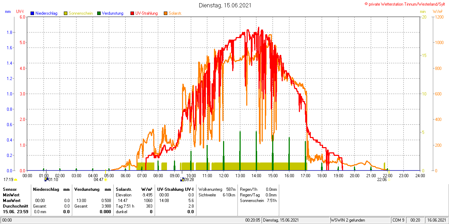The image size is (449, 224).
Task: Click the yellow Sonnenschein legend swatch
Action: click(66, 13)
